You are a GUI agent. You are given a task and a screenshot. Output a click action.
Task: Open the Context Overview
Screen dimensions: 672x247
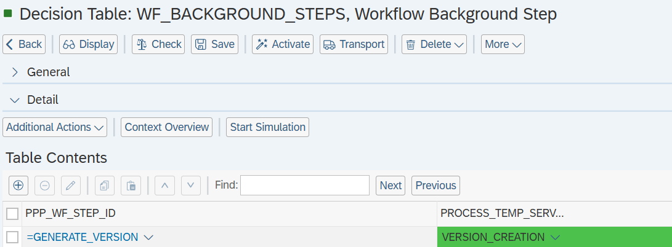click(x=166, y=127)
